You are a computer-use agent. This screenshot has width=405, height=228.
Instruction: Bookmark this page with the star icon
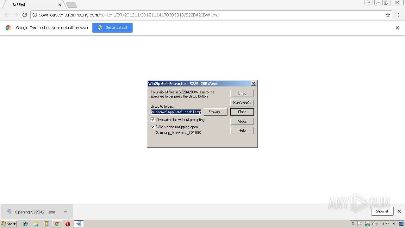(388, 15)
